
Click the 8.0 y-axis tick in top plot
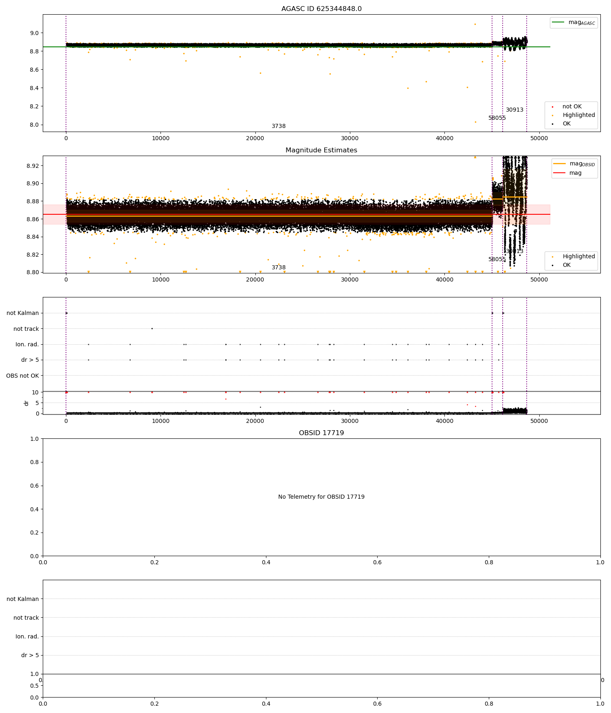coord(35,125)
